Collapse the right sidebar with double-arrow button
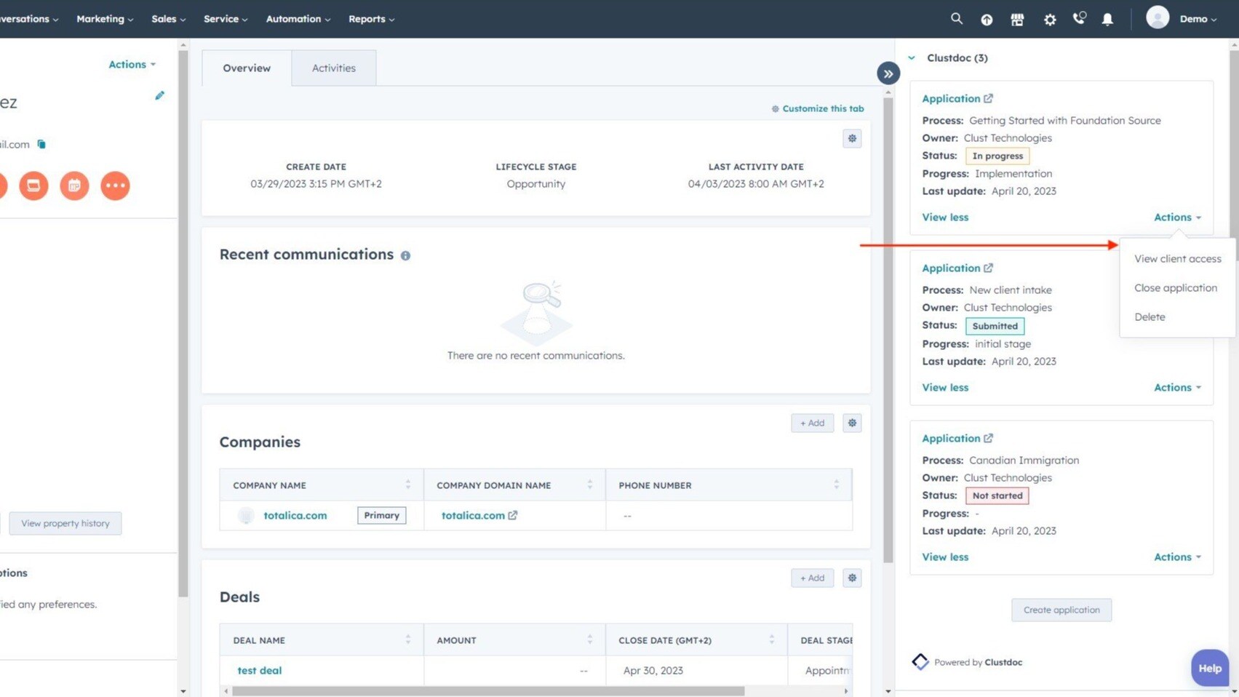Viewport: 1239px width, 697px height. 888,73
